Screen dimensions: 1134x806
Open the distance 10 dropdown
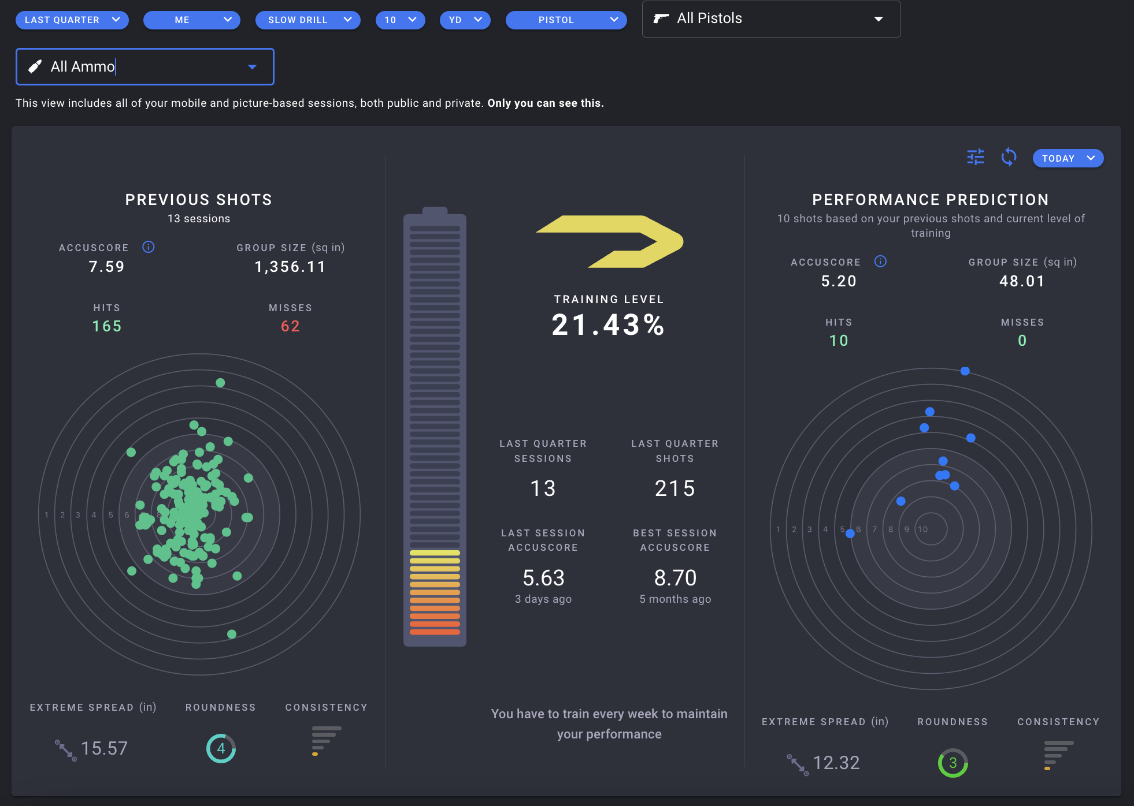(401, 20)
